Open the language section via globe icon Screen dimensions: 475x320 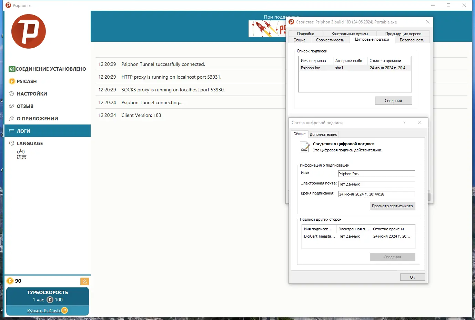point(12,143)
